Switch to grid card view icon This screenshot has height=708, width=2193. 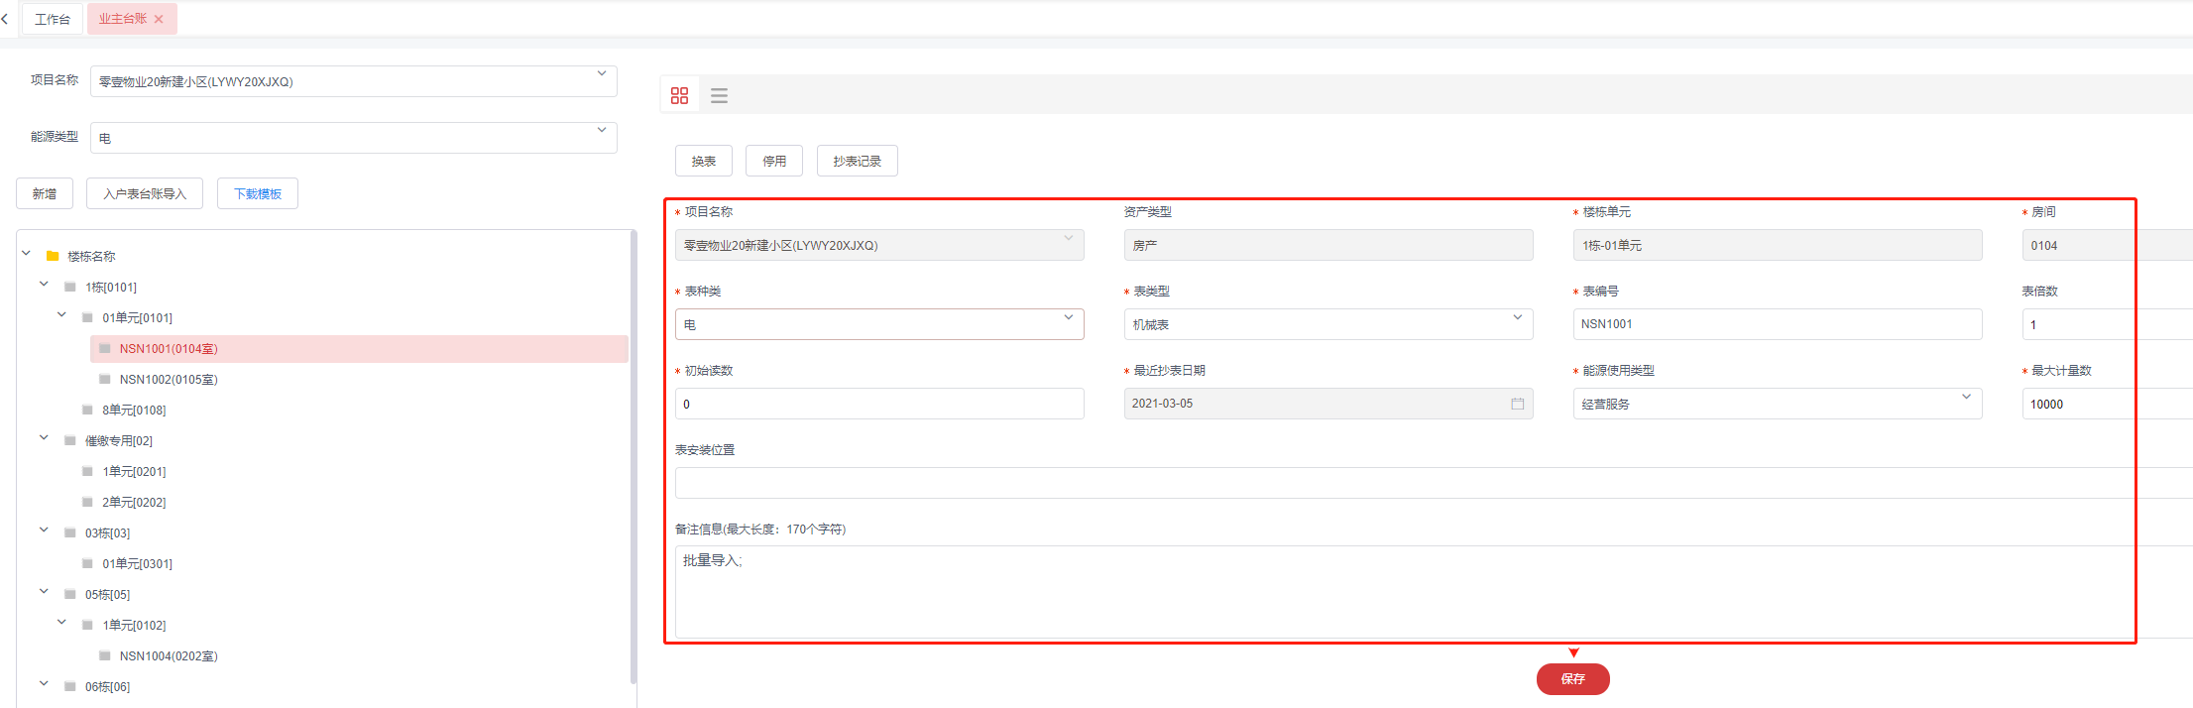pyautogui.click(x=679, y=95)
